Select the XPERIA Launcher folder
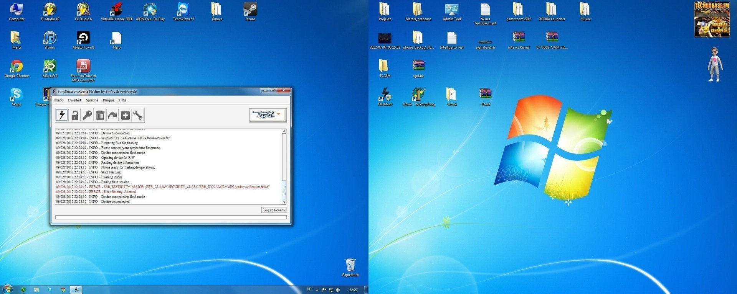Viewport: 737px width, 294px height. (x=552, y=11)
